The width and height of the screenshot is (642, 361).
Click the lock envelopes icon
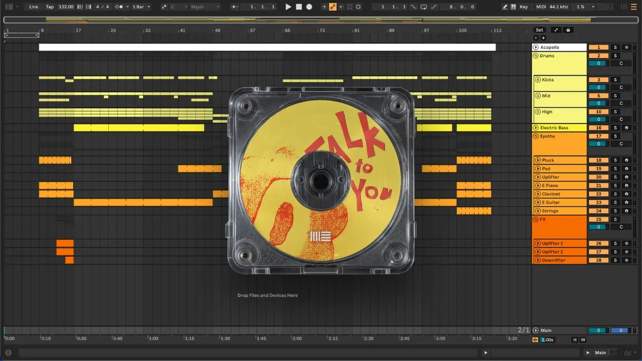pyautogui.click(x=568, y=30)
